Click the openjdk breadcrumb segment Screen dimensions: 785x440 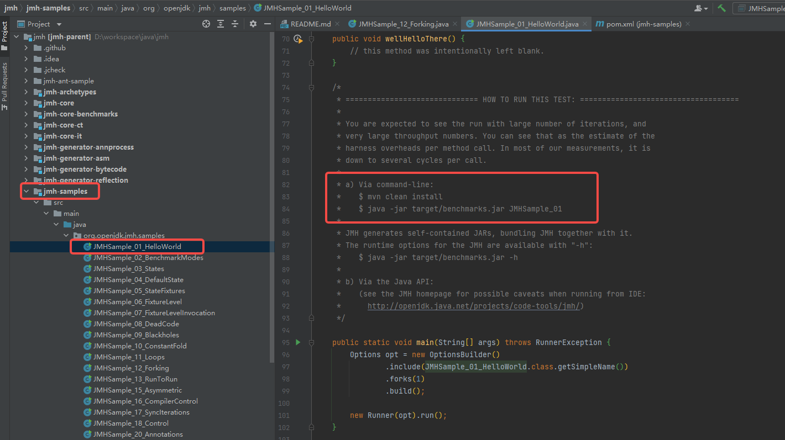178,8
